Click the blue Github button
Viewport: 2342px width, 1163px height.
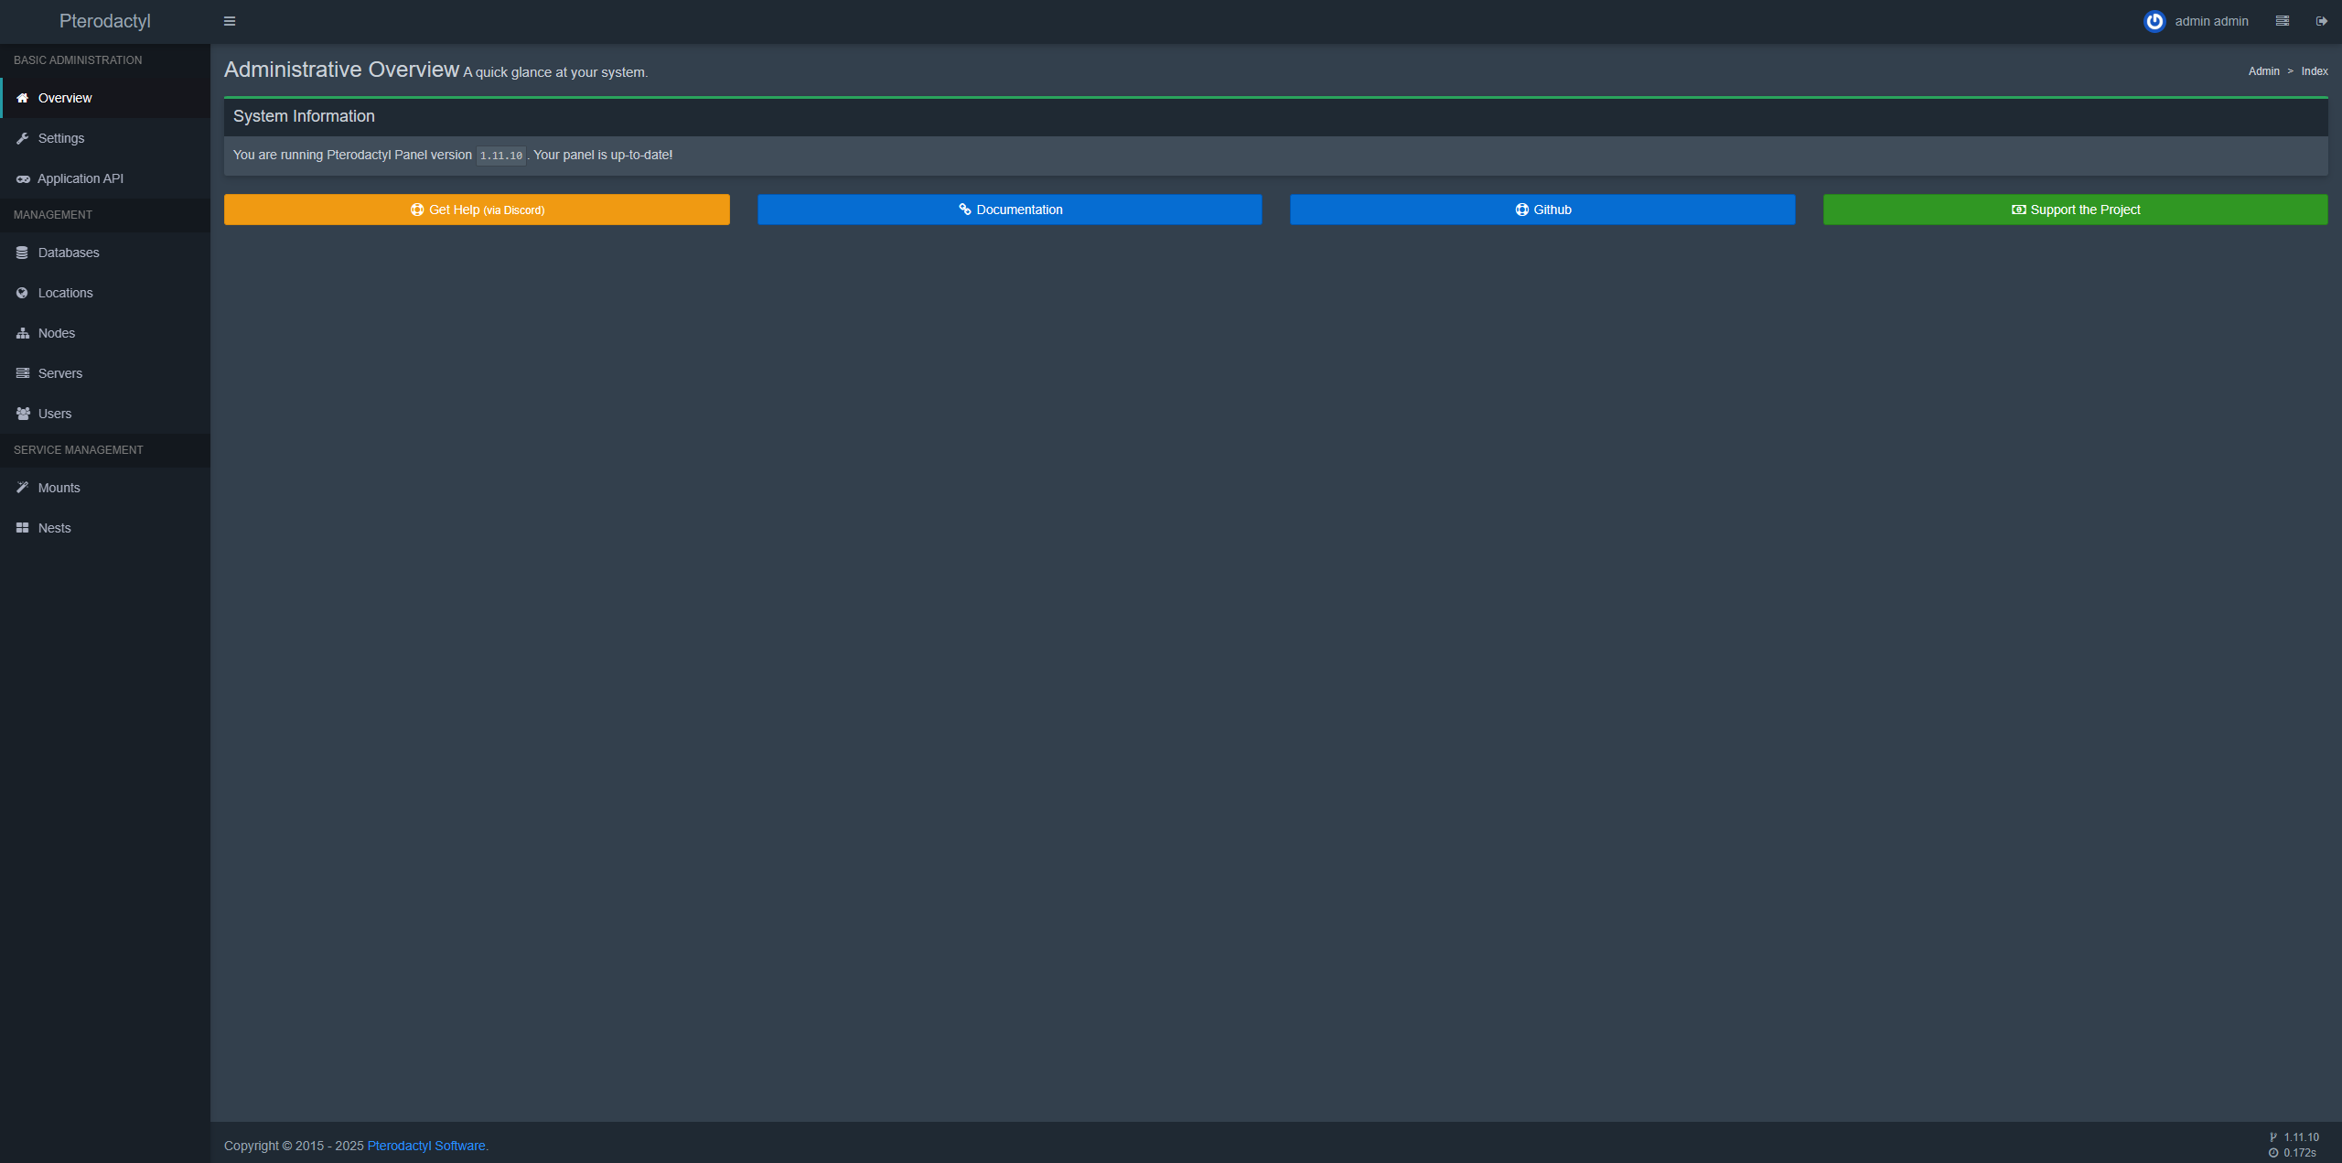[1542, 210]
